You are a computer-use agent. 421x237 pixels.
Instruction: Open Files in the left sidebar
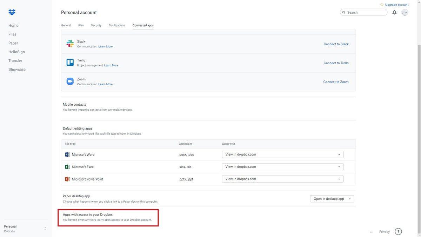[12, 34]
